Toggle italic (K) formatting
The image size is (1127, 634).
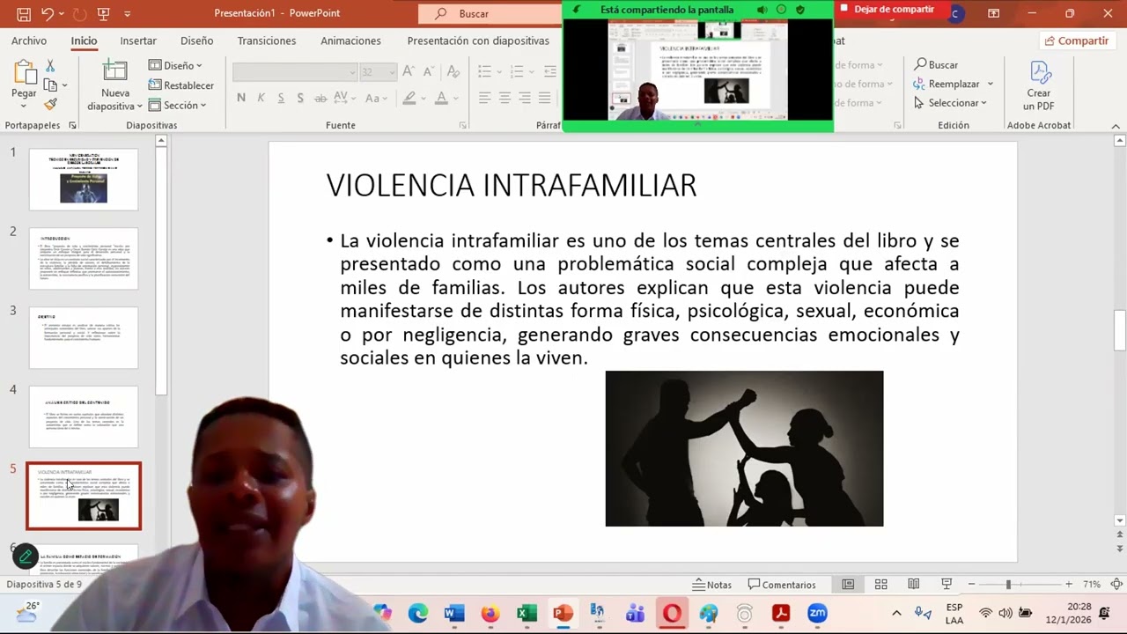pyautogui.click(x=261, y=98)
